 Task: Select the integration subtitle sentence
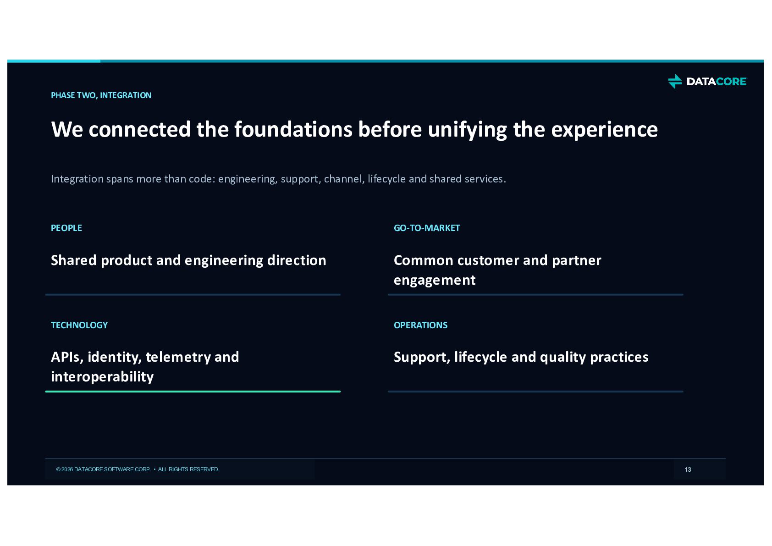278,179
